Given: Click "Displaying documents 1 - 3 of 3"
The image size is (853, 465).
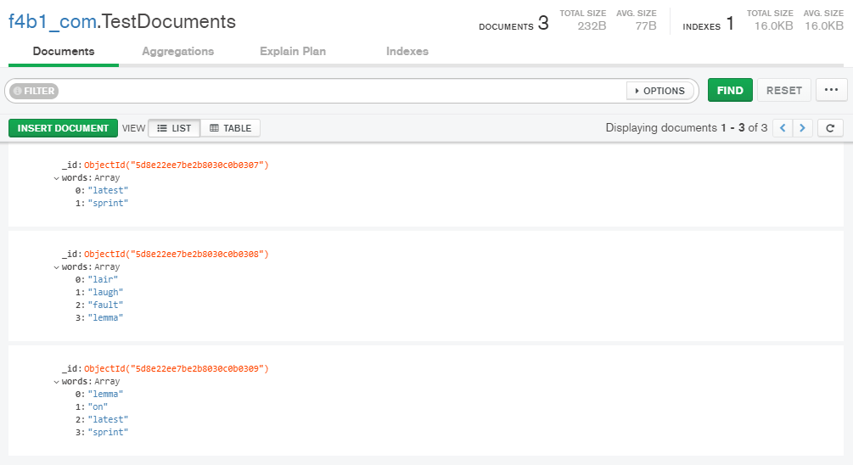Looking at the screenshot, I should [x=687, y=128].
